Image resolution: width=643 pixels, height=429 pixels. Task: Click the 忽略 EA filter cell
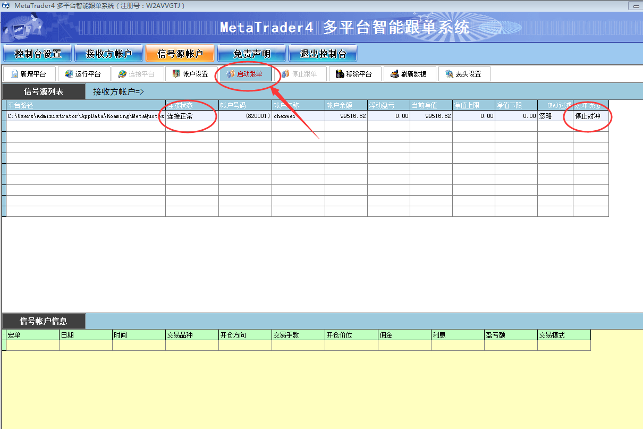tap(555, 115)
